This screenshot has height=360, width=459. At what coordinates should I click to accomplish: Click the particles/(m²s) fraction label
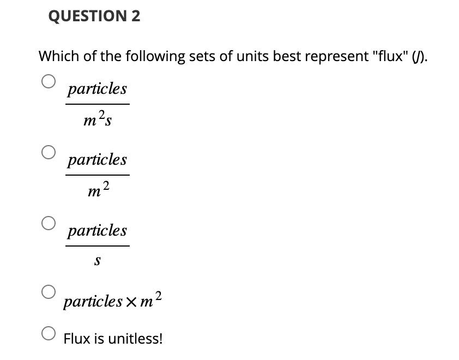click(97, 103)
